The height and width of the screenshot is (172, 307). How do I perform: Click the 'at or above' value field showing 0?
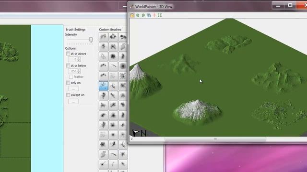click(x=72, y=59)
